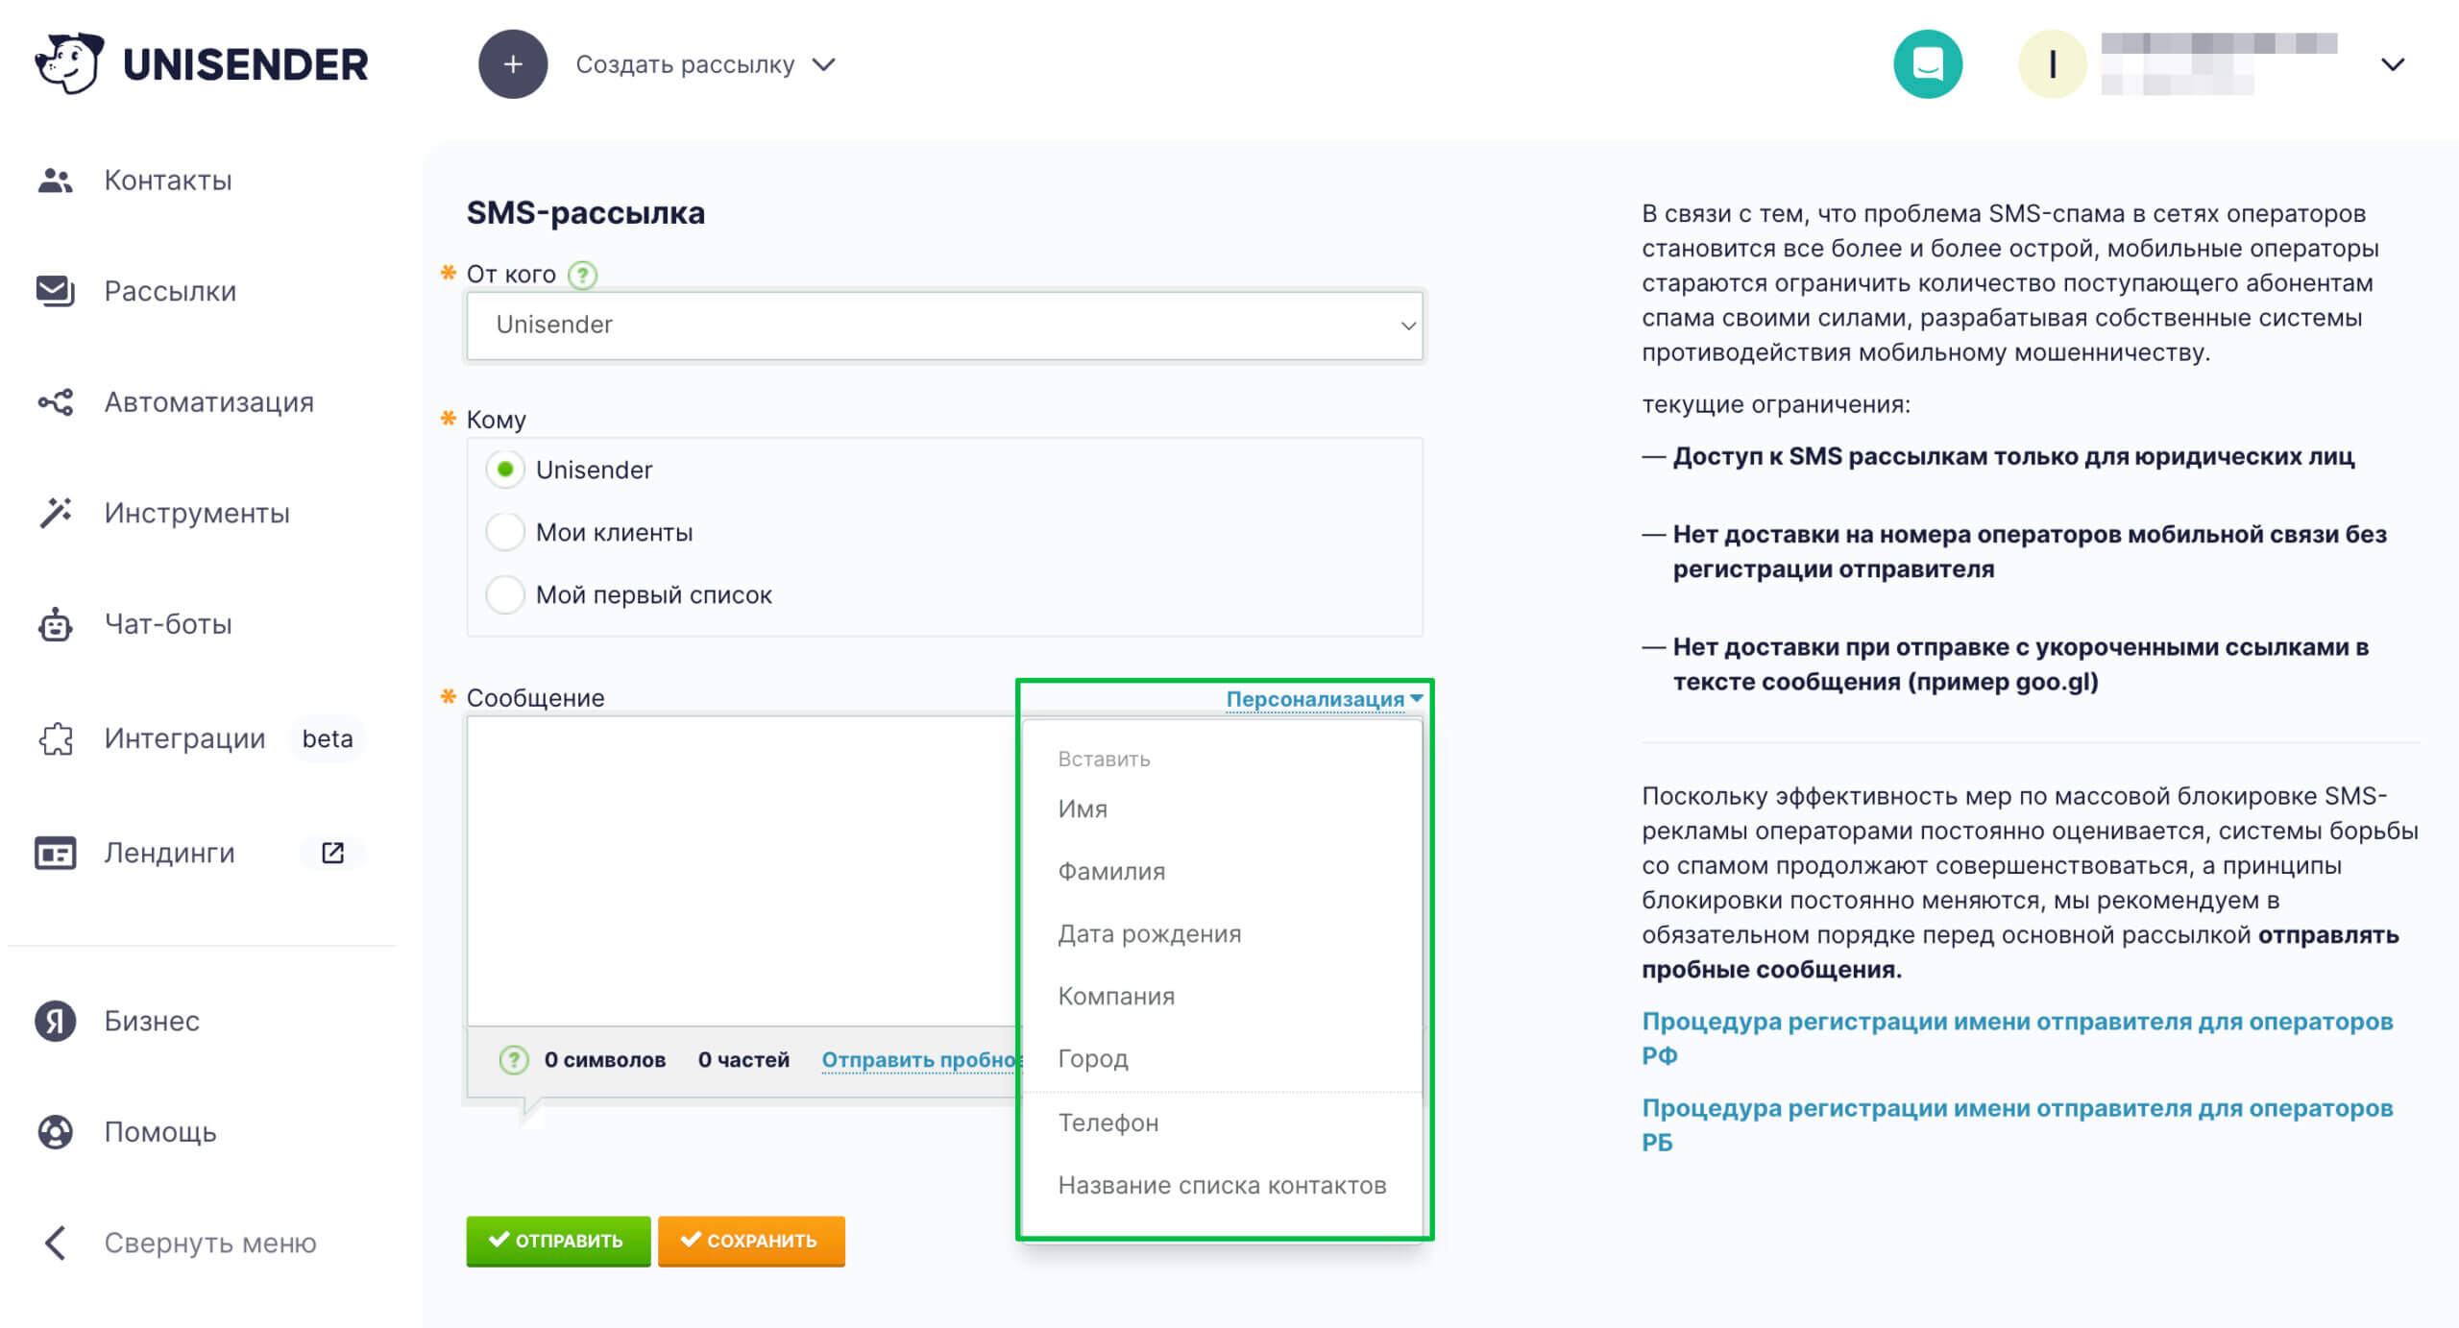Open Чат-боты using the robot icon
The height and width of the screenshot is (1328, 2459).
point(55,624)
